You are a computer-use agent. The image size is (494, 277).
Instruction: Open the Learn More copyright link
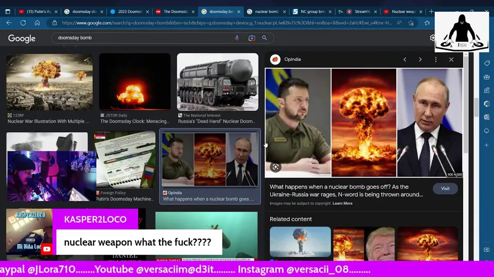point(342,203)
